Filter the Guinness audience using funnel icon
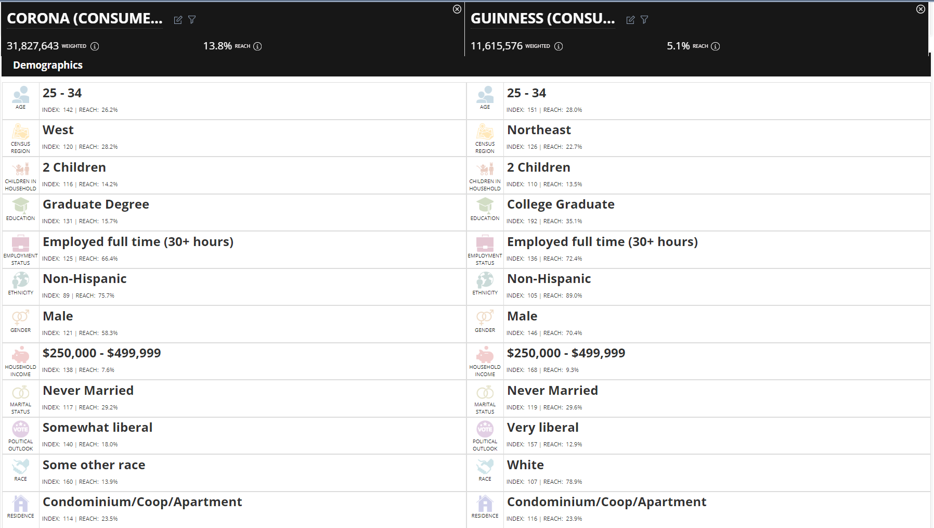This screenshot has height=528, width=934. tap(644, 20)
